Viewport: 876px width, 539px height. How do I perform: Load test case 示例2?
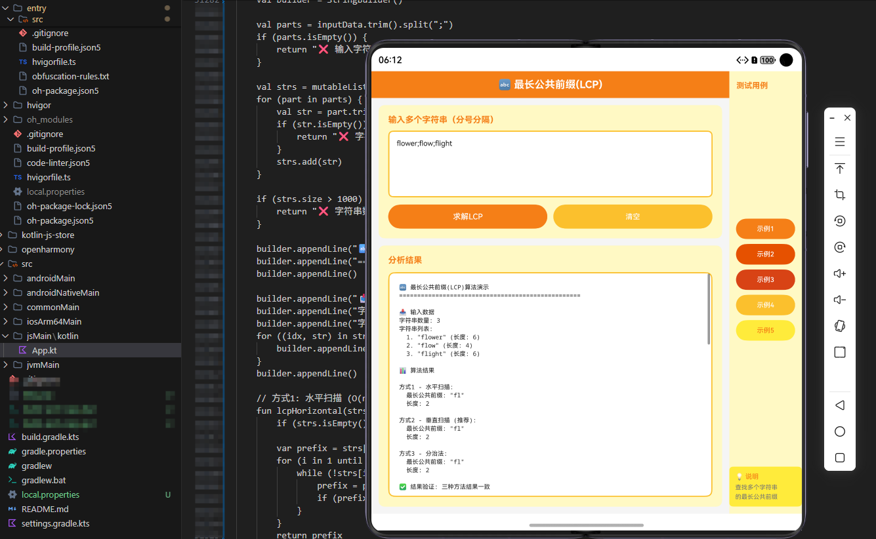[765, 254]
